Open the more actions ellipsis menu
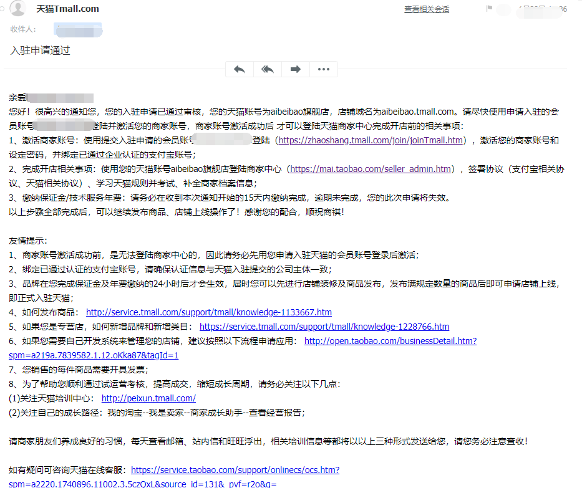Image resolution: width=582 pixels, height=488 pixels. click(x=324, y=69)
